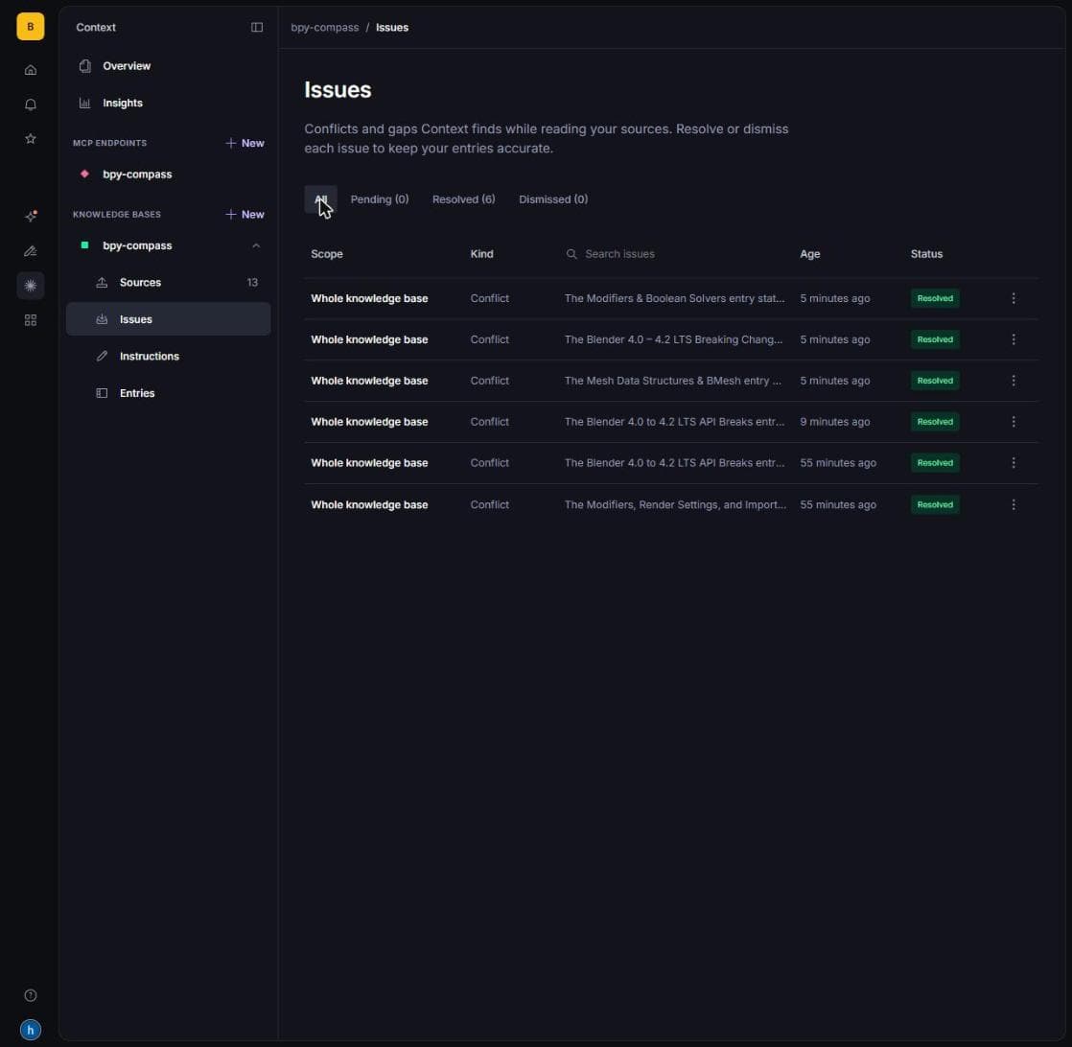
Task: Click the Insights bar chart icon
Action: 84,104
